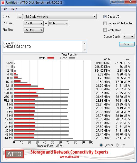Click the ATTO logo in the banner

(x=14, y=154)
